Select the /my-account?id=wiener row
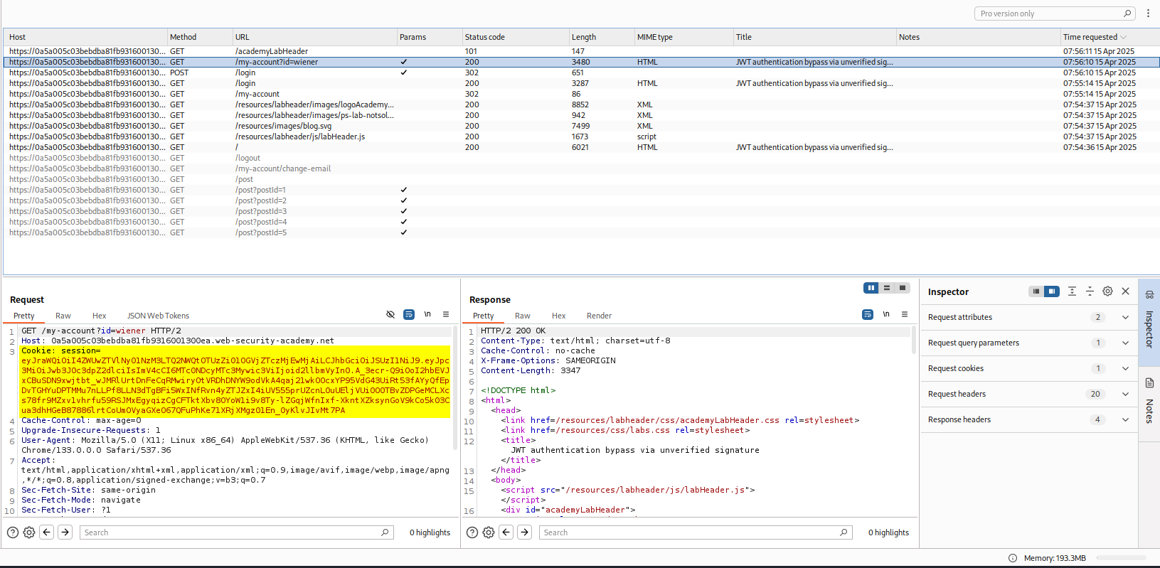1160x568 pixels. click(x=581, y=62)
